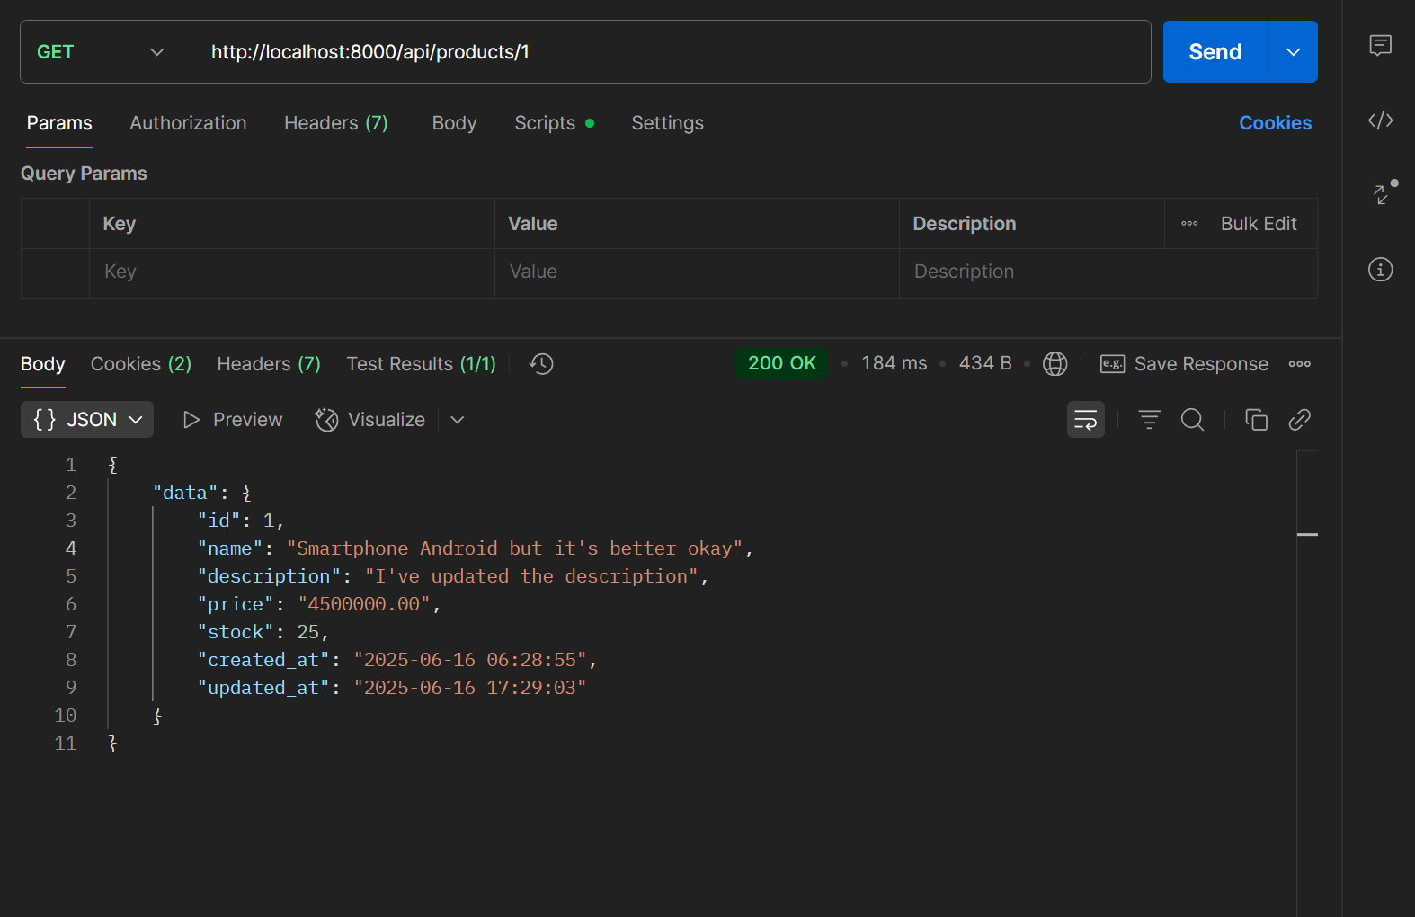
Task: Open the Test Results tab
Action: pos(421,364)
